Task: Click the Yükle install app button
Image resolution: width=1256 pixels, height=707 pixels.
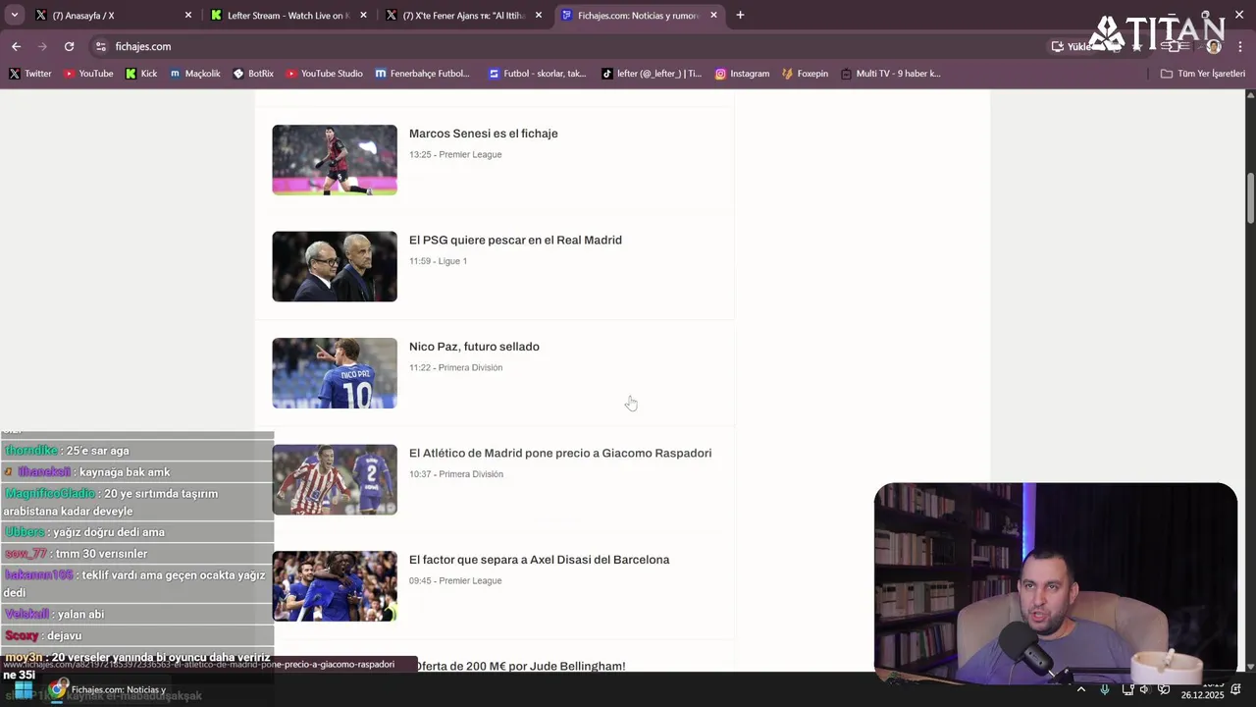Action: click(1072, 46)
